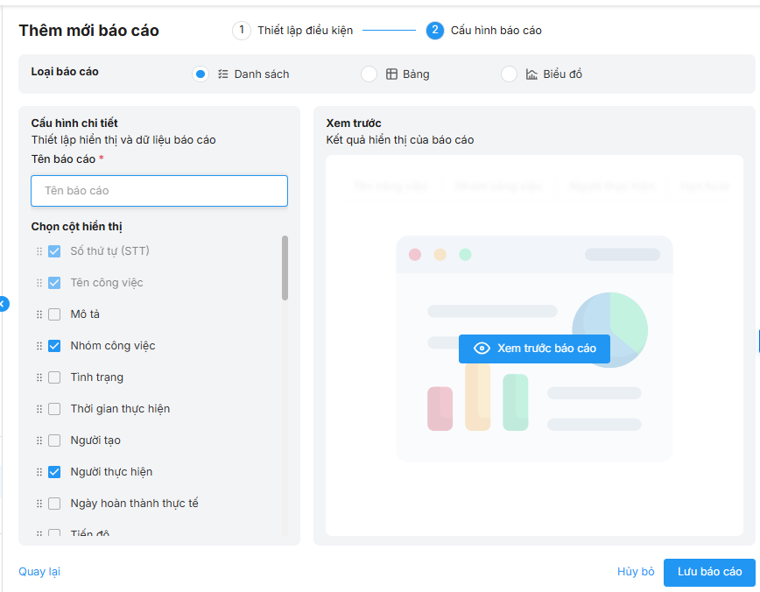Viewport: 760px width, 592px height.
Task: Click the Chọn cột hiển thị heading
Action: point(76,227)
